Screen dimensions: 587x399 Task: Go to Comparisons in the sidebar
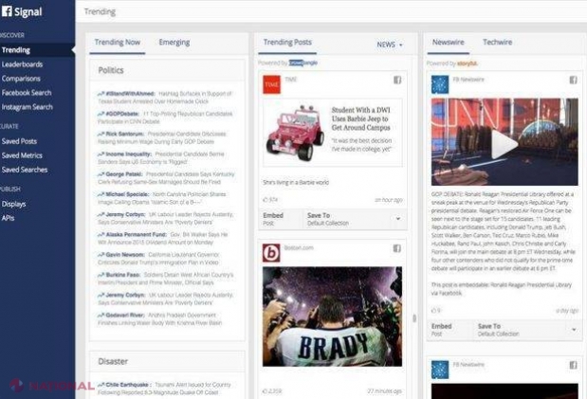pyautogui.click(x=21, y=79)
